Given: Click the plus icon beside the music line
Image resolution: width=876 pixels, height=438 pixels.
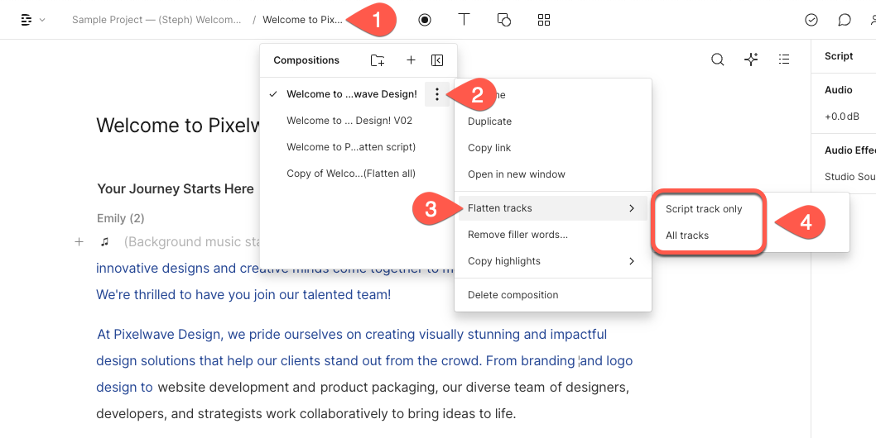Looking at the screenshot, I should point(79,241).
